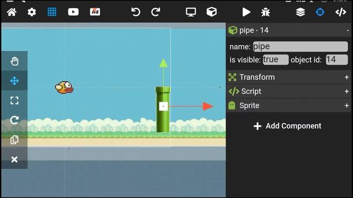Viewport: 353px width, 198px height.
Task: Redo the last action
Action: tap(156, 12)
